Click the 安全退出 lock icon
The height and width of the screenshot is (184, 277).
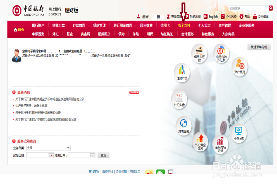pyautogui.click(x=255, y=16)
